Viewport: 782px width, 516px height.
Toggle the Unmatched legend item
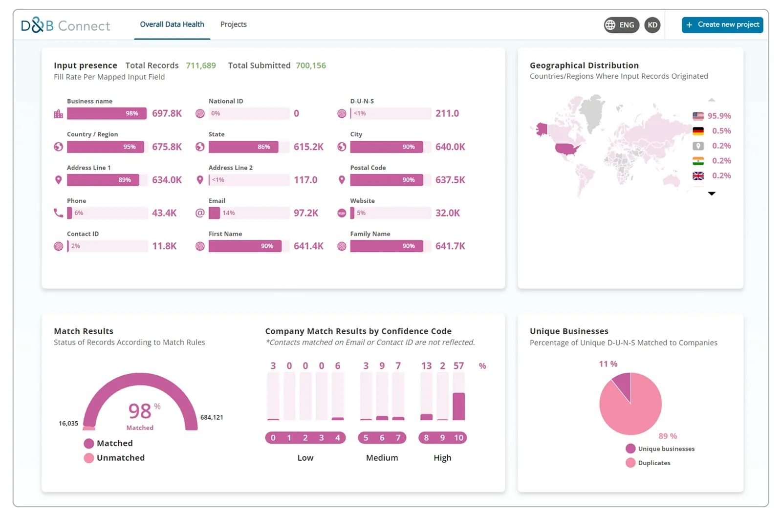coord(114,458)
